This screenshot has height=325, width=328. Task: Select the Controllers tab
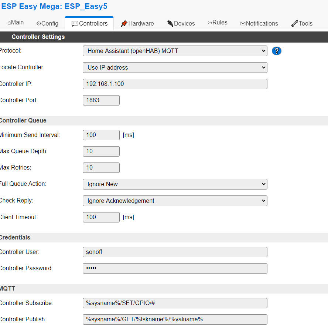89,23
